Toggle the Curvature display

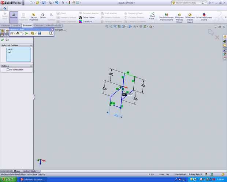pyautogui.click(x=85, y=22)
